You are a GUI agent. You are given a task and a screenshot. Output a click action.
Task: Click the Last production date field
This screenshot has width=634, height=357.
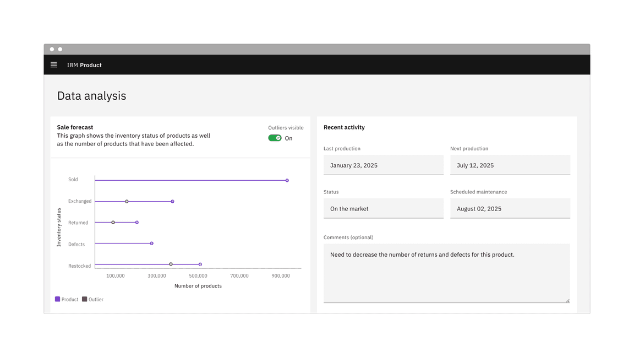(383, 165)
